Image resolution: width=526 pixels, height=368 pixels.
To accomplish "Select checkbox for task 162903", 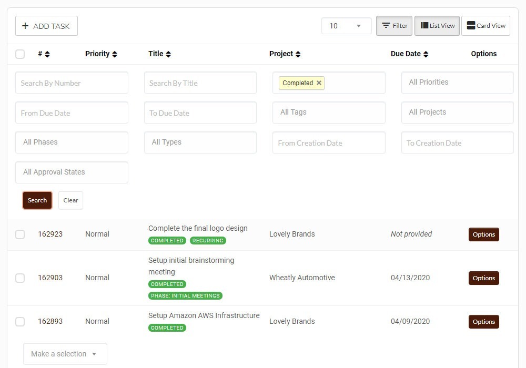I will click(20, 278).
